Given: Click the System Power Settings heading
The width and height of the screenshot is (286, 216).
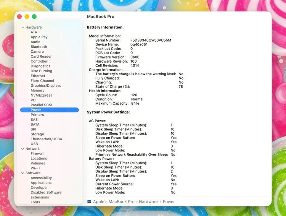Looking at the screenshot, I should click(108, 112).
